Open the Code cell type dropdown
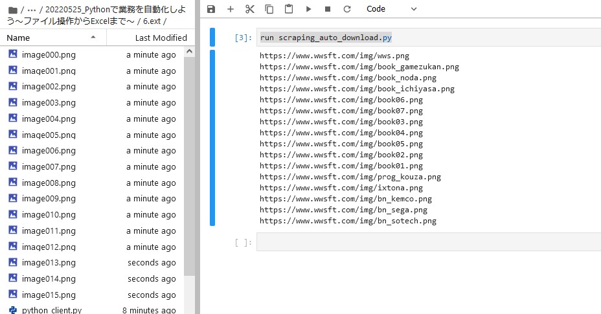 coord(391,9)
